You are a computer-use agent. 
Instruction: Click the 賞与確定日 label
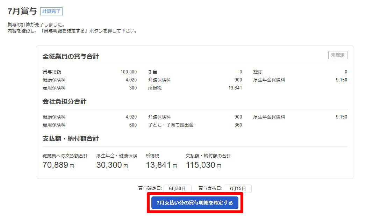click(150, 188)
